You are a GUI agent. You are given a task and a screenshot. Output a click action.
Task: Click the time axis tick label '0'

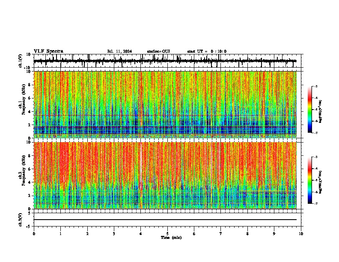coord(34,234)
